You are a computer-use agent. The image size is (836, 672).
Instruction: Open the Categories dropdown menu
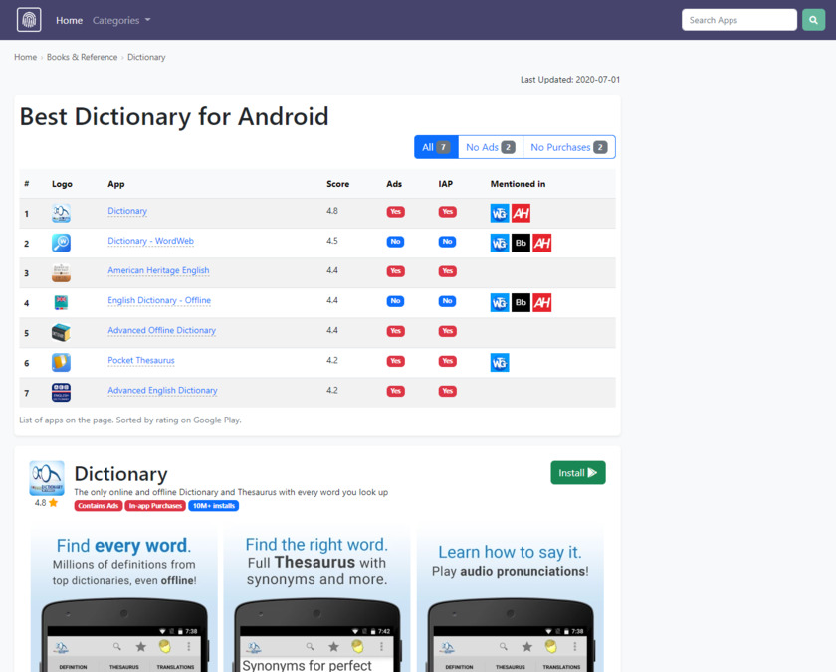(x=121, y=20)
